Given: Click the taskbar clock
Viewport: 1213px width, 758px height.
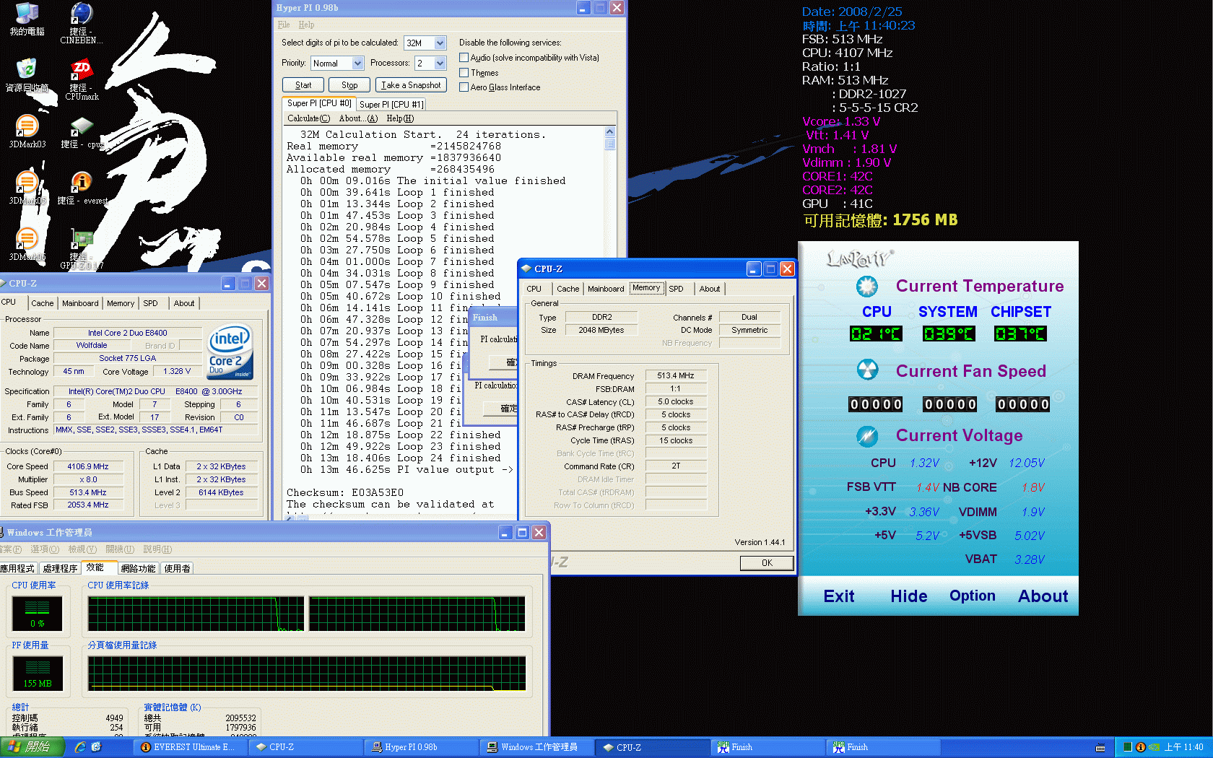Looking at the screenshot, I should point(1183,747).
